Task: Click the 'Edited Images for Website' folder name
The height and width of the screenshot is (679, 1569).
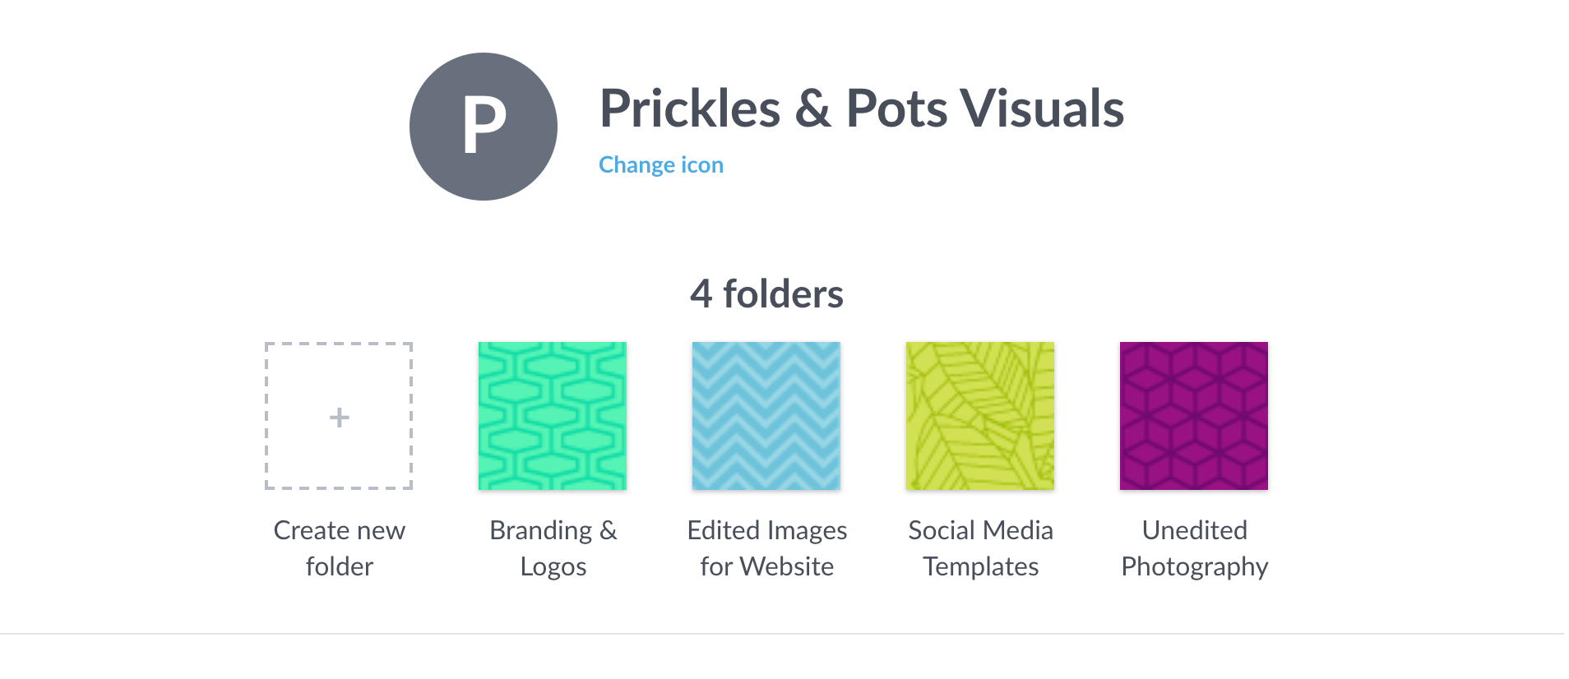Action: click(x=766, y=548)
